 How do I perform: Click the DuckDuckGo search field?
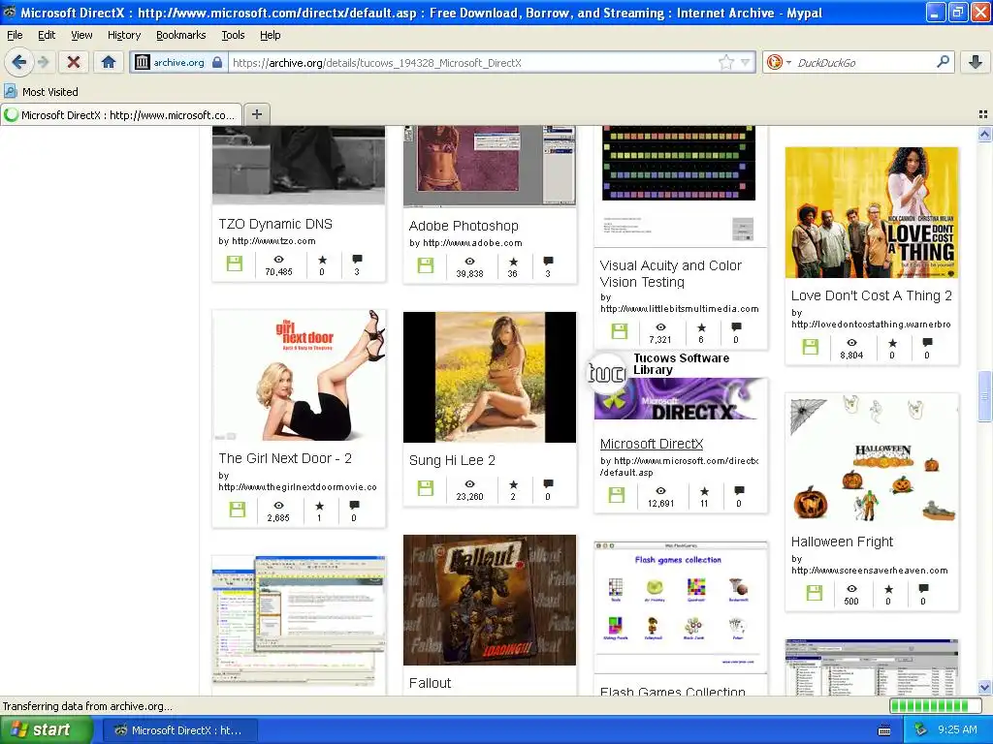[x=864, y=63]
